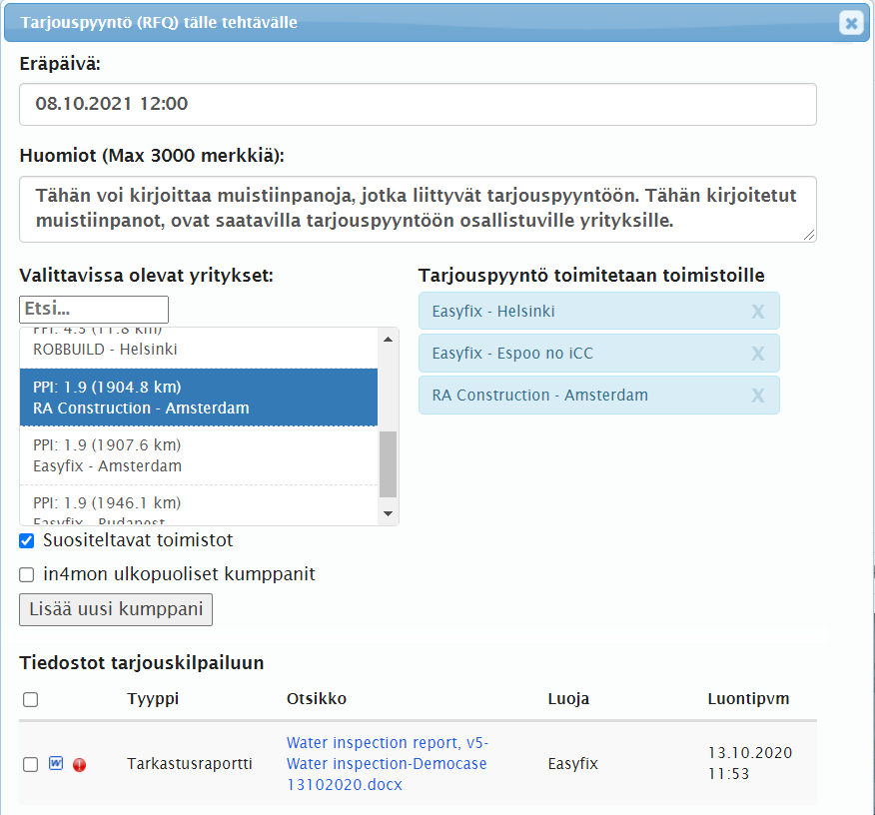Check the Water inspection report file checkbox
Image resolution: width=875 pixels, height=815 pixels.
coord(30,764)
